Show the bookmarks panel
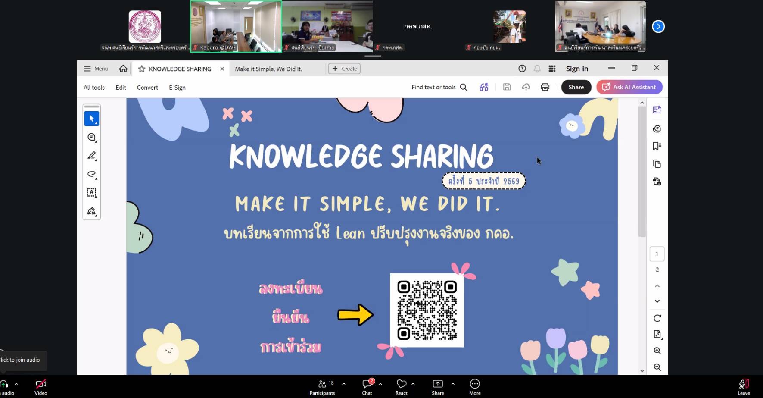This screenshot has width=763, height=398. coord(657,146)
